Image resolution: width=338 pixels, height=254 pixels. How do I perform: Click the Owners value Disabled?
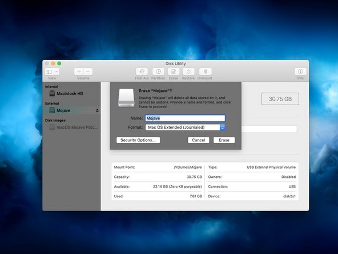pyautogui.click(x=288, y=177)
